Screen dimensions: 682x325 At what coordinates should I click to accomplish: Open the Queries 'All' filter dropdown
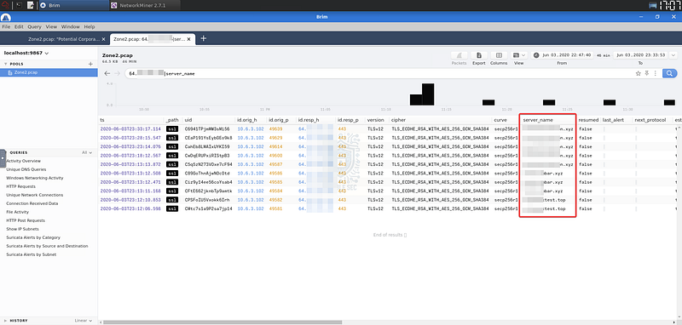coord(87,153)
